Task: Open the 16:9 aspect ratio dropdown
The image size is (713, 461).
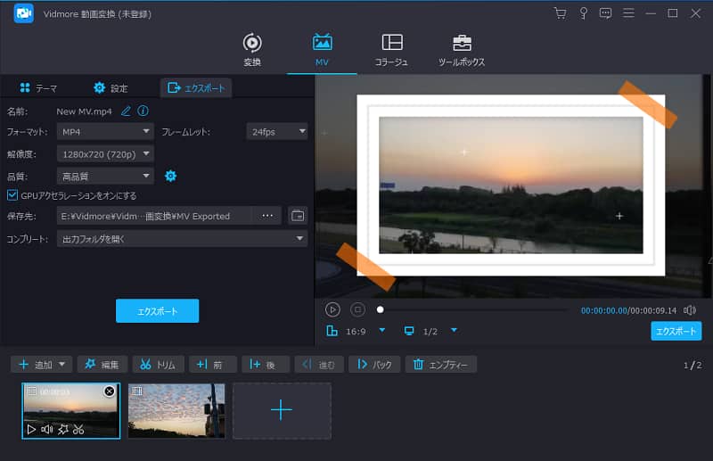Action: click(382, 331)
